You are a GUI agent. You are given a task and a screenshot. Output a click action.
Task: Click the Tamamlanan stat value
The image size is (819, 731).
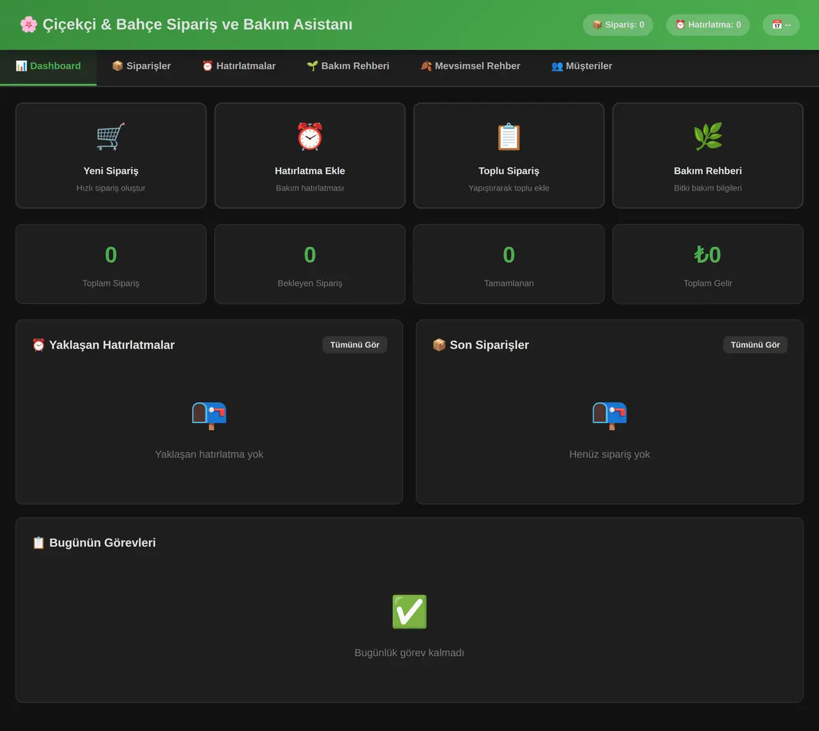point(509,255)
